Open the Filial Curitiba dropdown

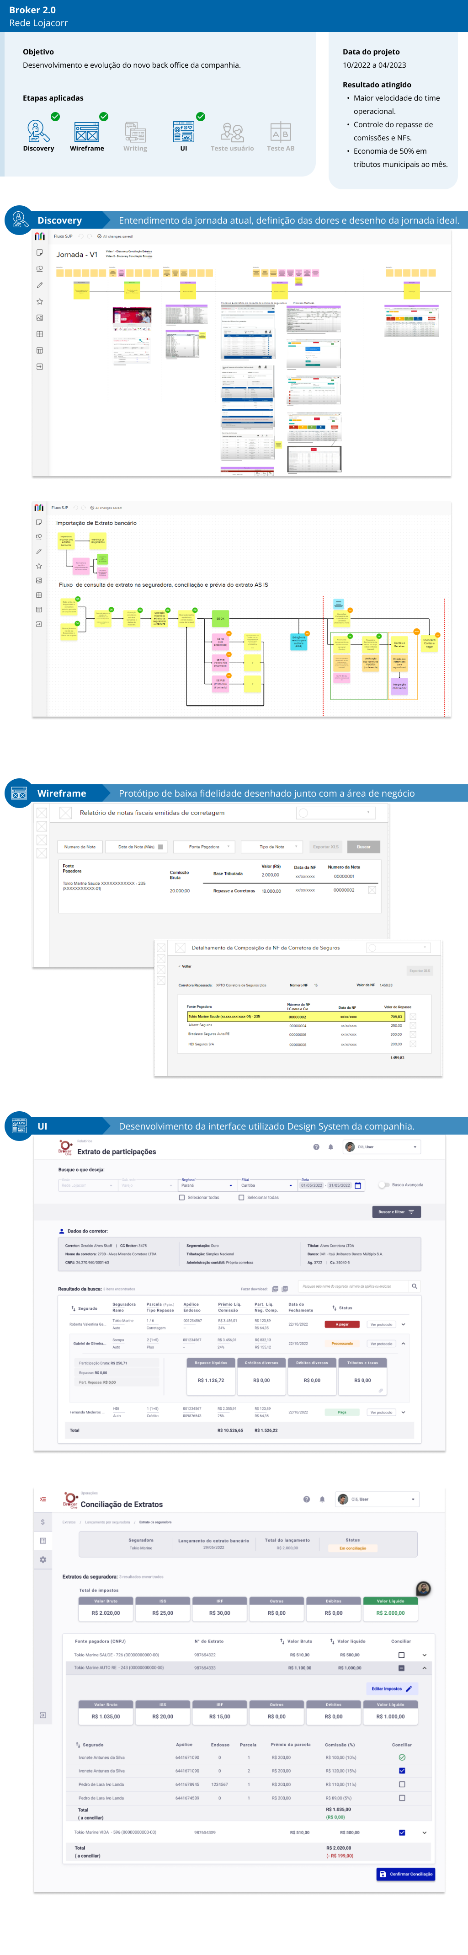point(266,1185)
